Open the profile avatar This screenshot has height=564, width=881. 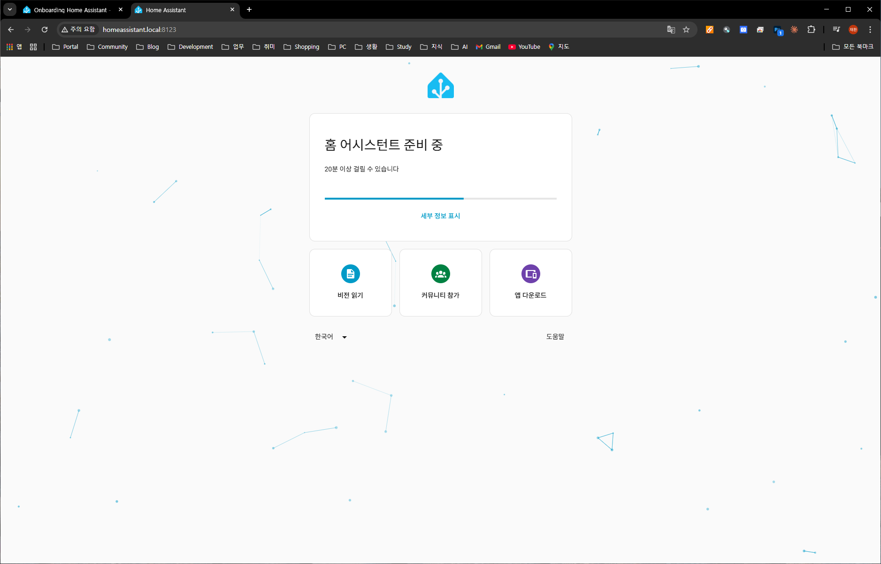[x=853, y=30]
